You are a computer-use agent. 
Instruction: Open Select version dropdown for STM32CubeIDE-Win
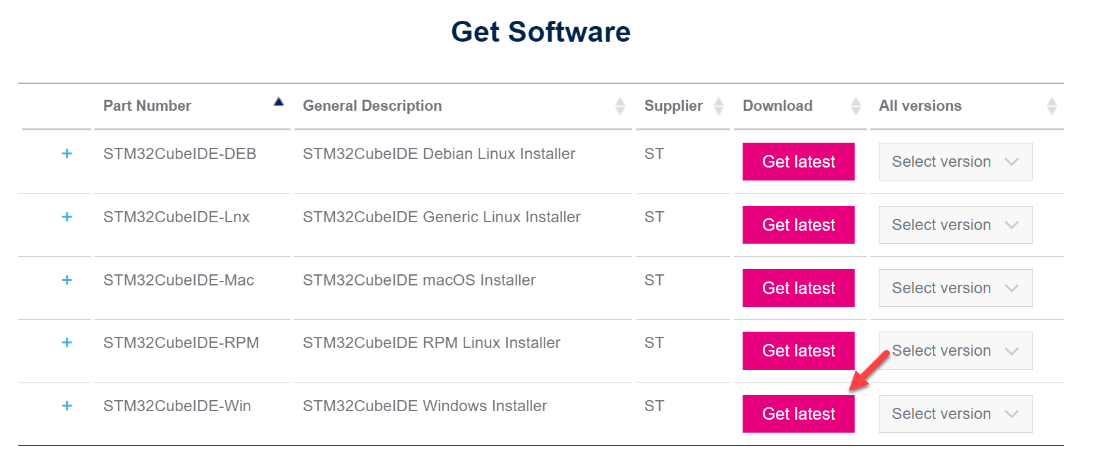tap(956, 414)
